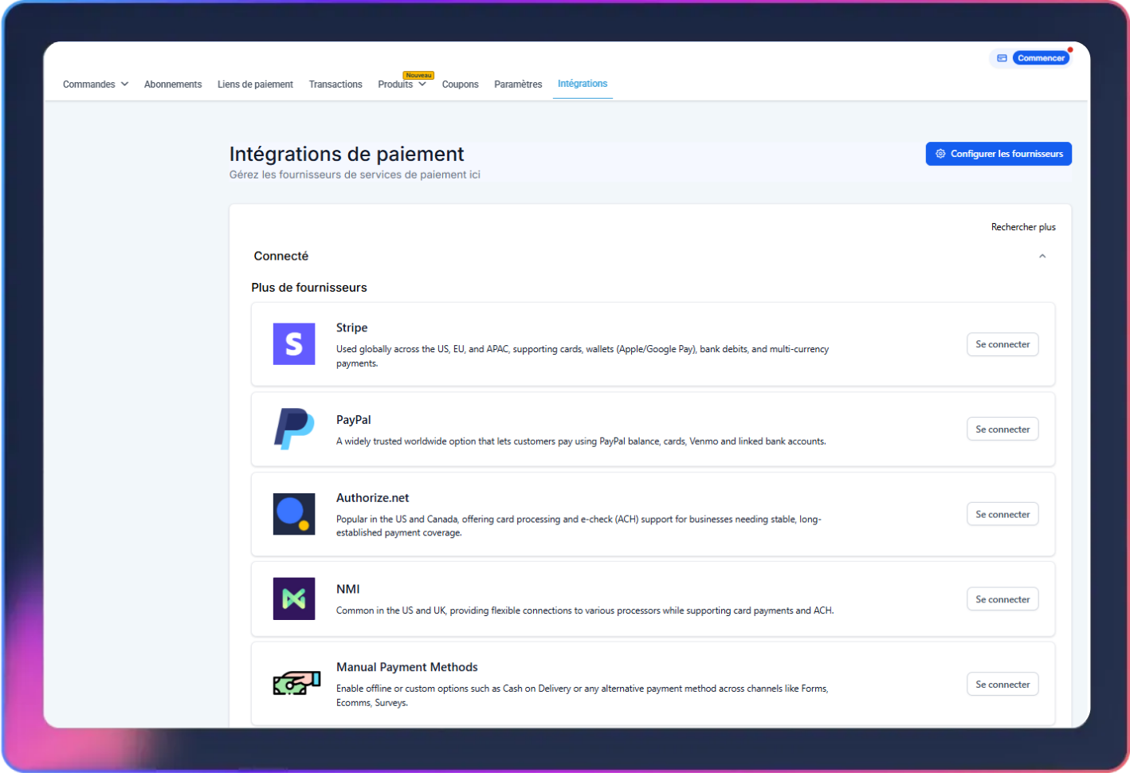
Task: Click the Rechercher plus link
Action: coord(1022,227)
